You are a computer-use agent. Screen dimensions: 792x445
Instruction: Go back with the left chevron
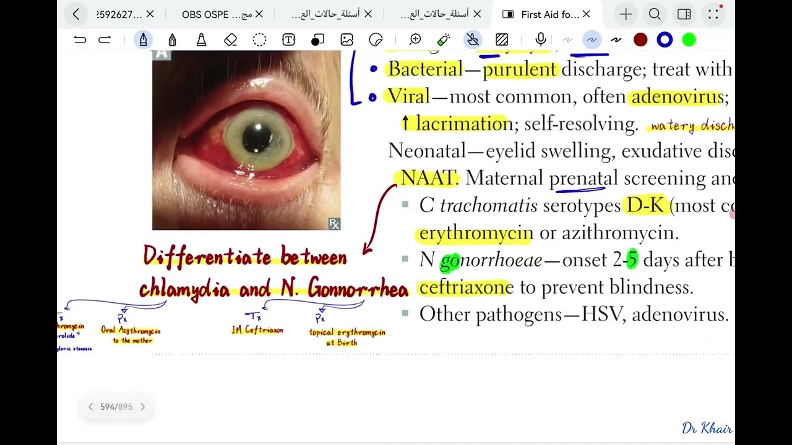click(76, 14)
